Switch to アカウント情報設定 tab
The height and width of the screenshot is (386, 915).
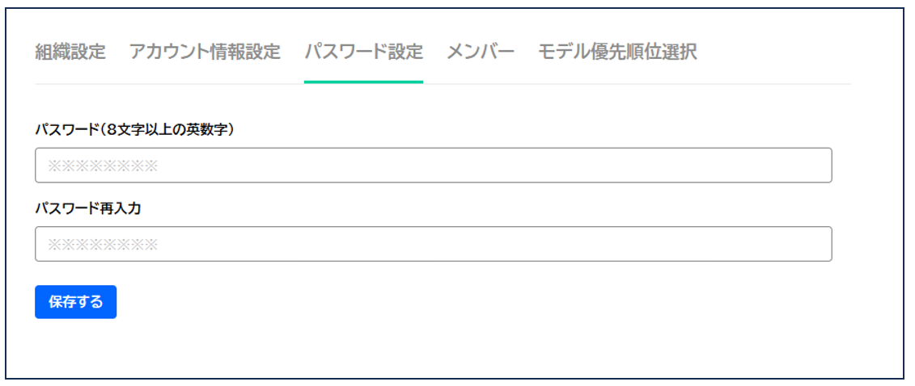pyautogui.click(x=205, y=52)
